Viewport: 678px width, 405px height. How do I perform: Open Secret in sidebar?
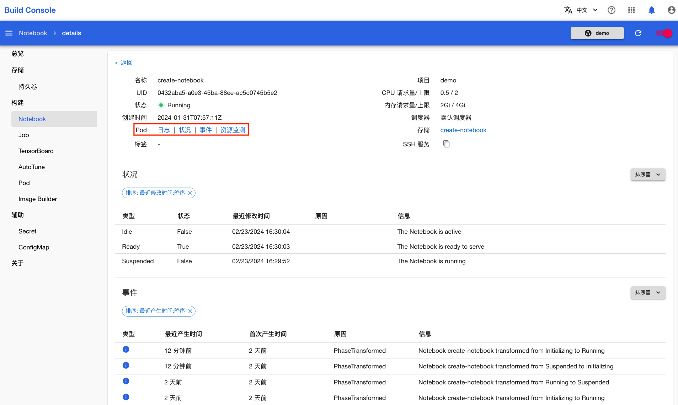(27, 231)
